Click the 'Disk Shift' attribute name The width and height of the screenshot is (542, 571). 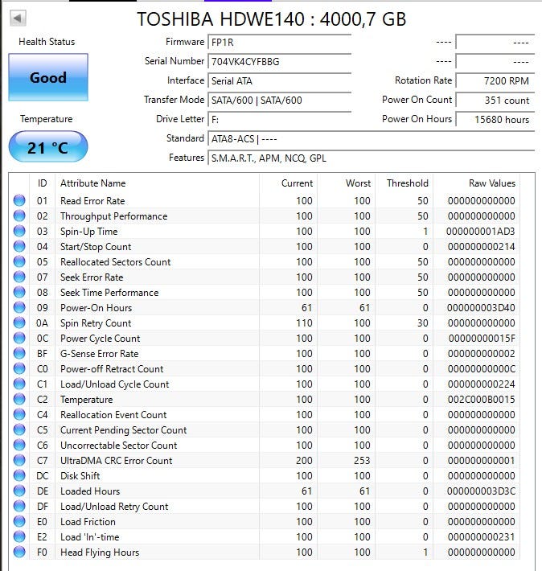pyautogui.click(x=80, y=476)
